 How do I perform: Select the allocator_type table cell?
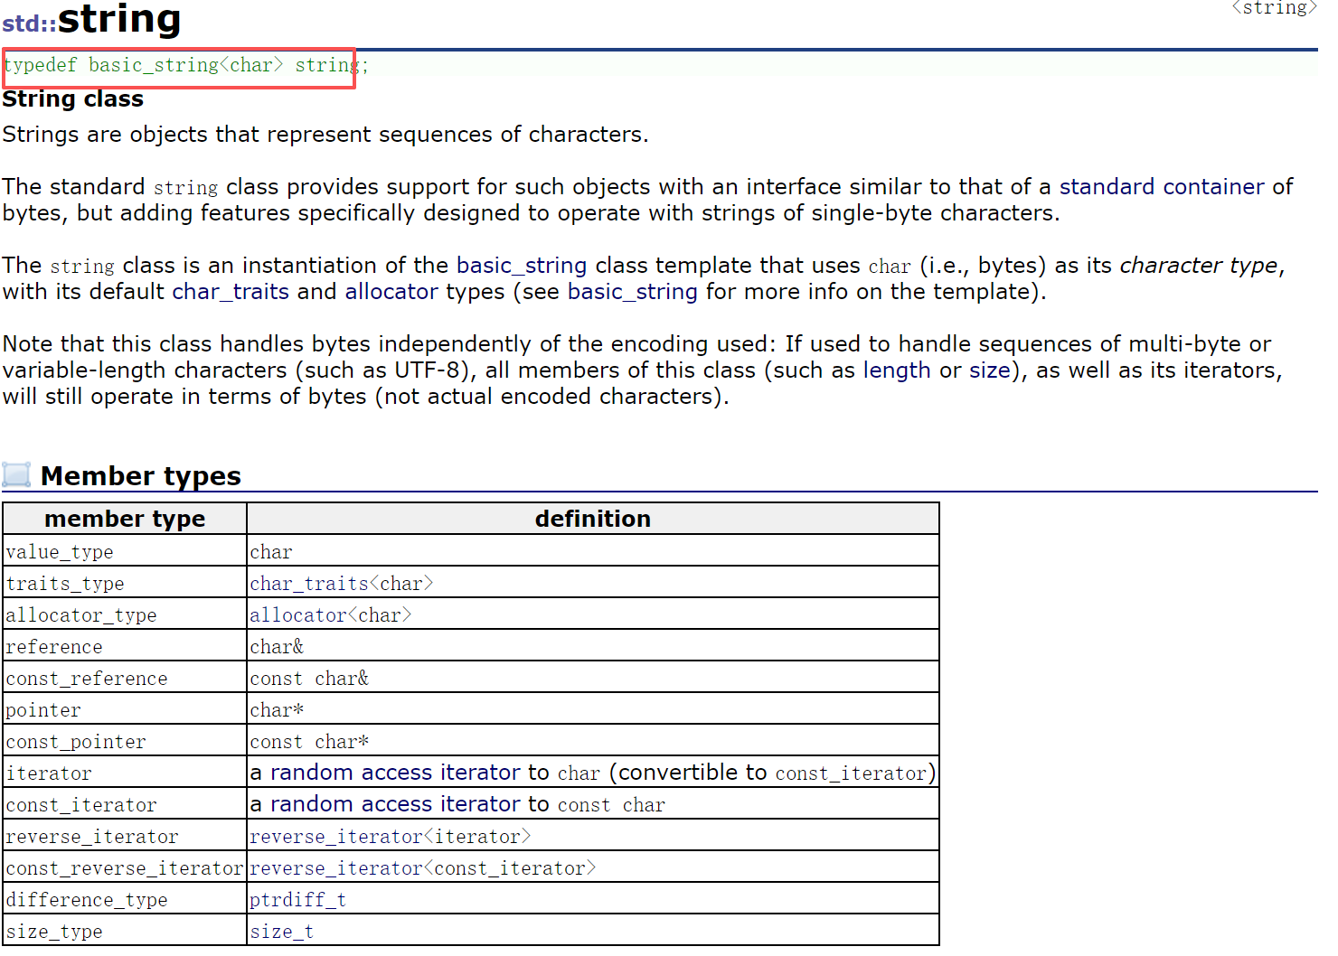point(125,614)
